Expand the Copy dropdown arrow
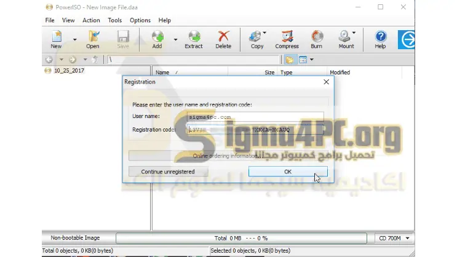 tap(264, 33)
